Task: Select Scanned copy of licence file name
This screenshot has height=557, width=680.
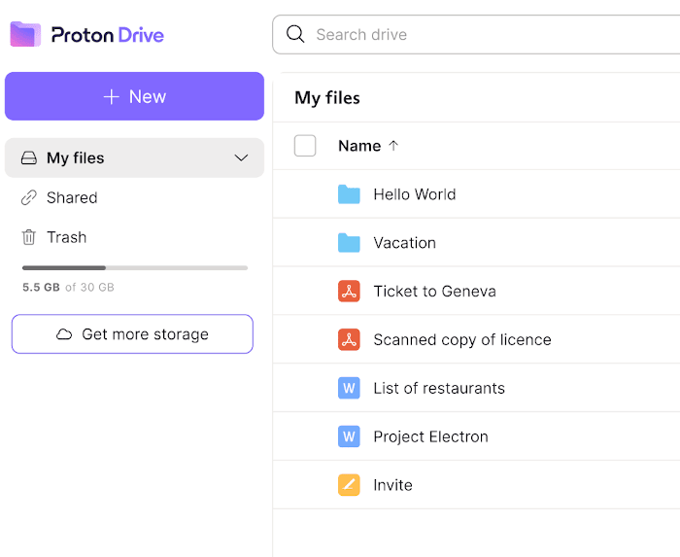Action: 462,339
